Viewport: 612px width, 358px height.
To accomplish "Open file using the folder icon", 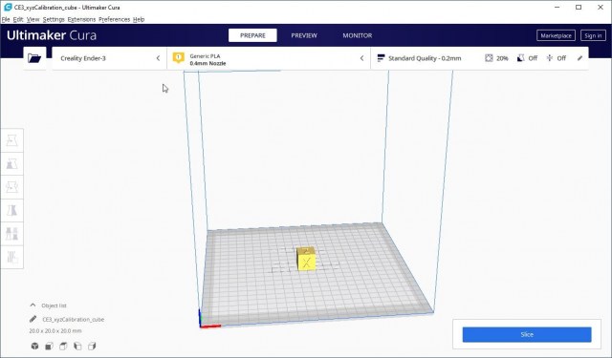I will tap(34, 58).
